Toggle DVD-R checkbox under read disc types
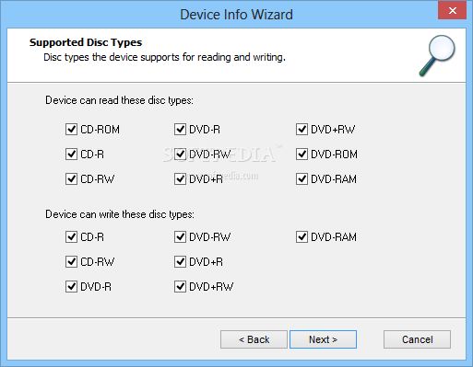Image resolution: width=473 pixels, height=367 pixels. (180, 130)
